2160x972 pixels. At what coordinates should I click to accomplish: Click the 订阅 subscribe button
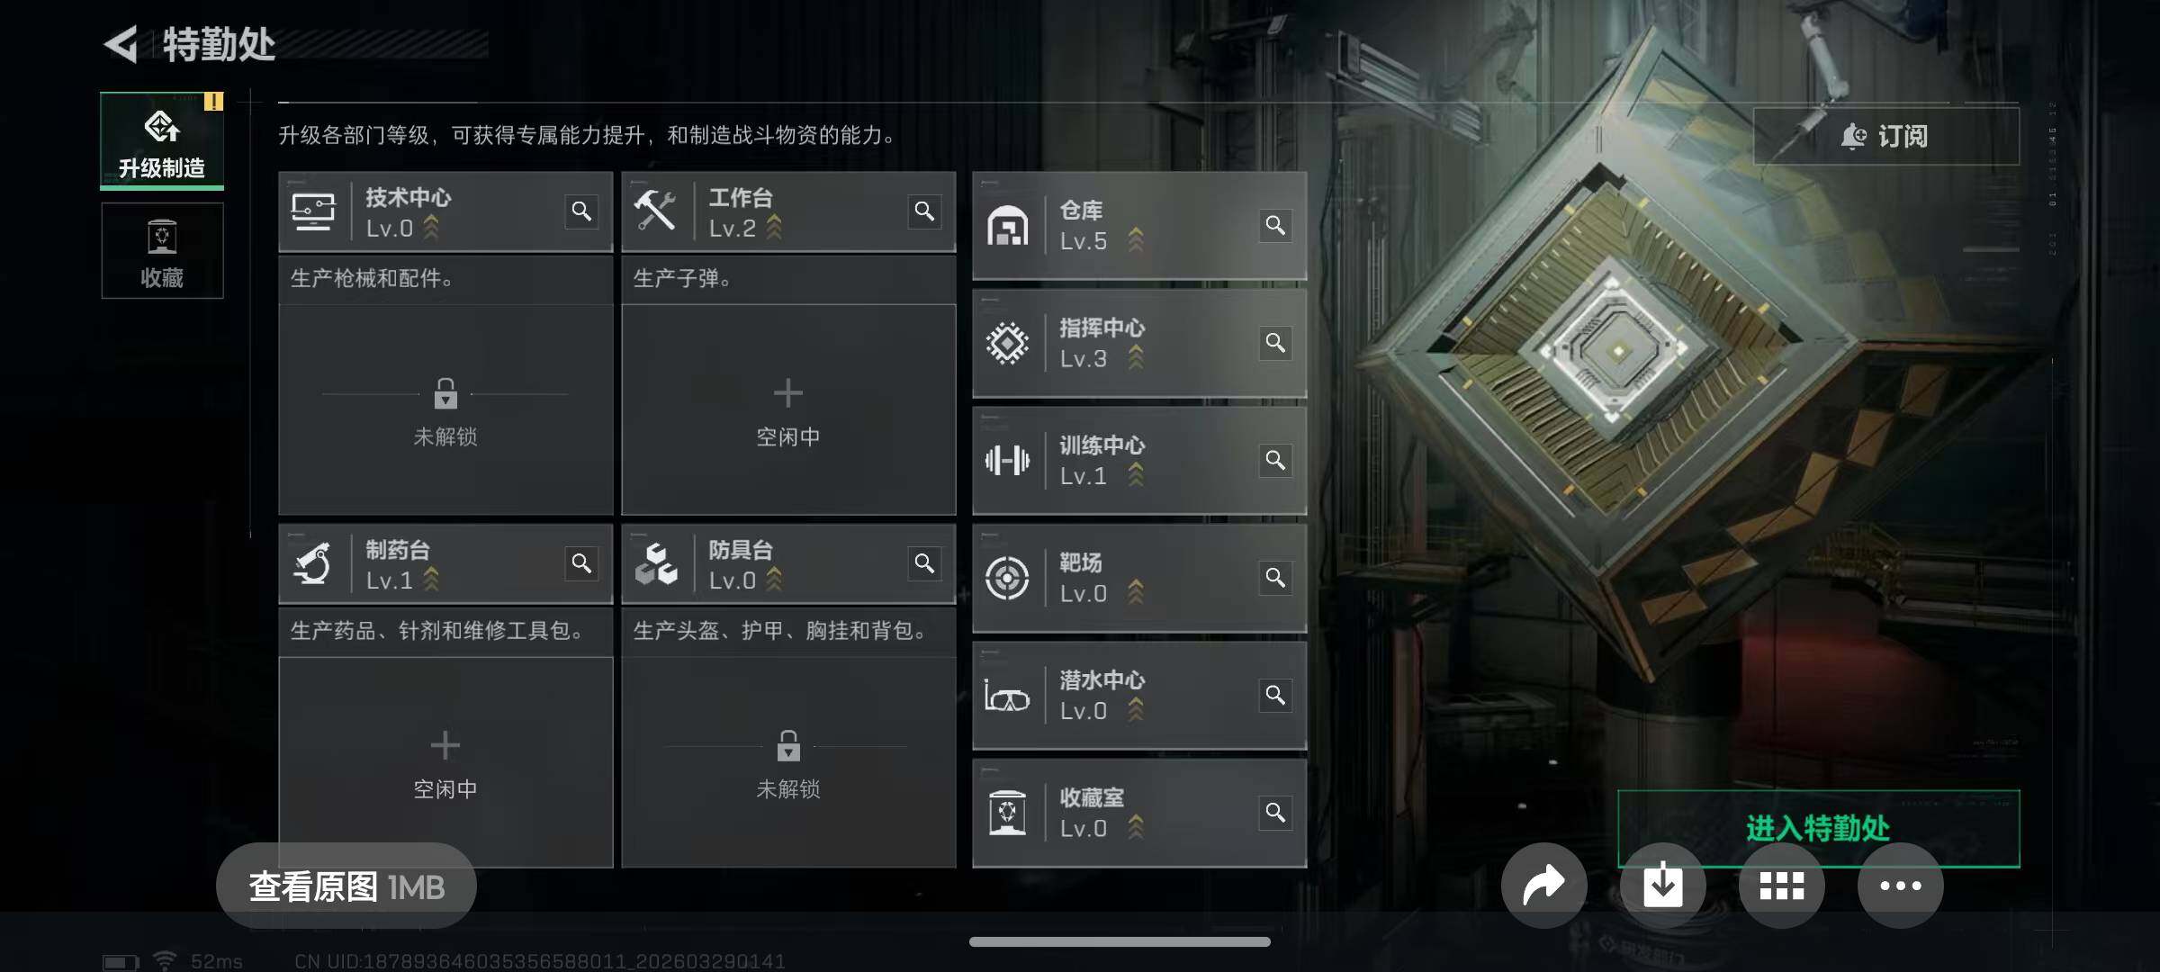point(1885,136)
